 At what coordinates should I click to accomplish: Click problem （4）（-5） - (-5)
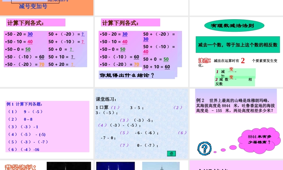(27, 134)
